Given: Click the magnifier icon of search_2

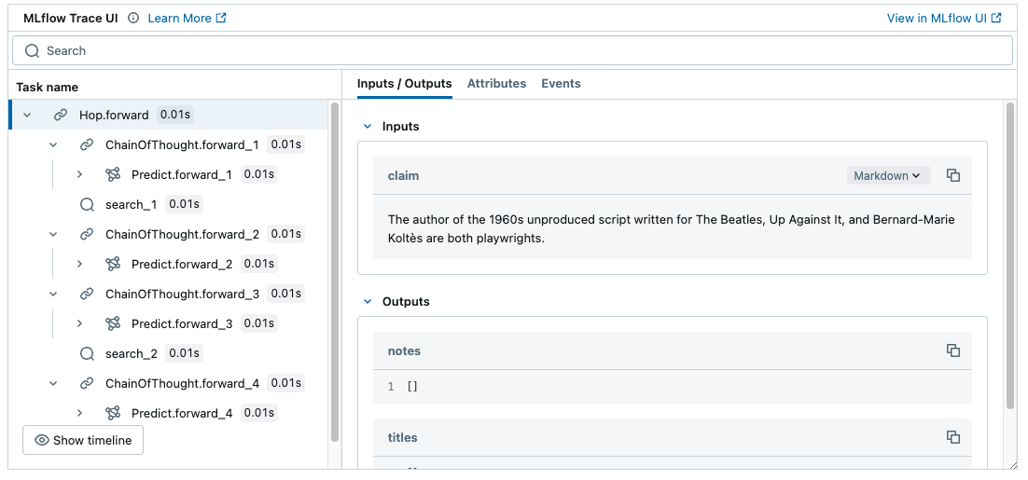Looking at the screenshot, I should point(87,353).
